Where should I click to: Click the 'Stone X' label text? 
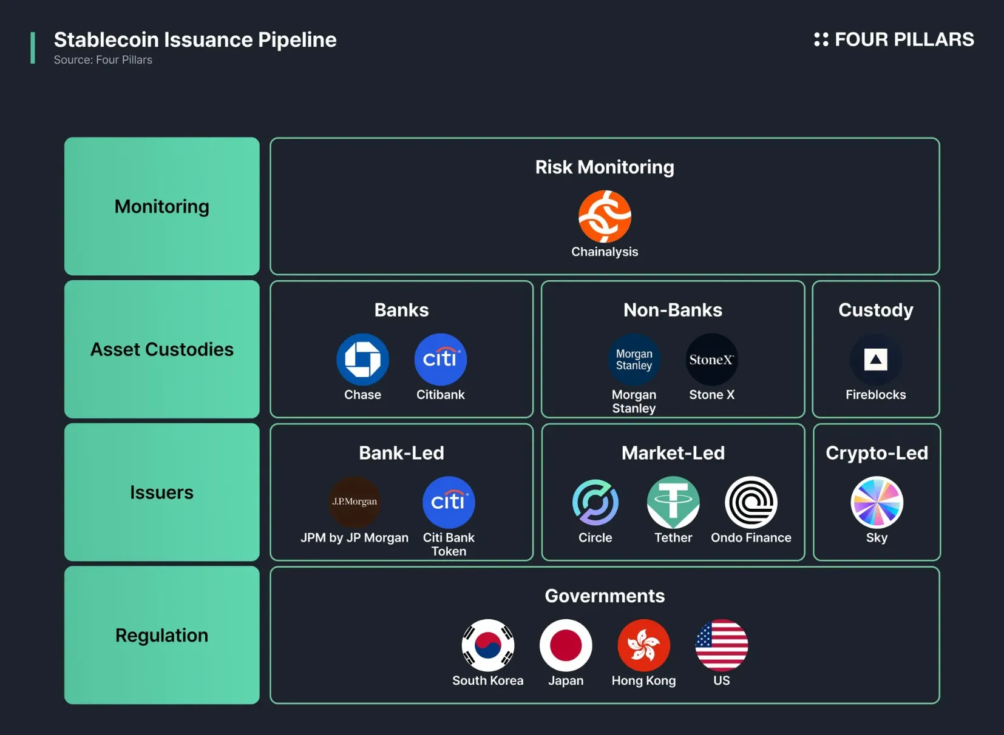pos(711,395)
